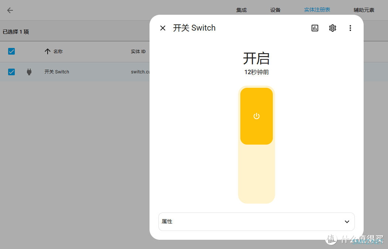Switch to the 集成 tab
The height and width of the screenshot is (249, 388).
(x=241, y=10)
